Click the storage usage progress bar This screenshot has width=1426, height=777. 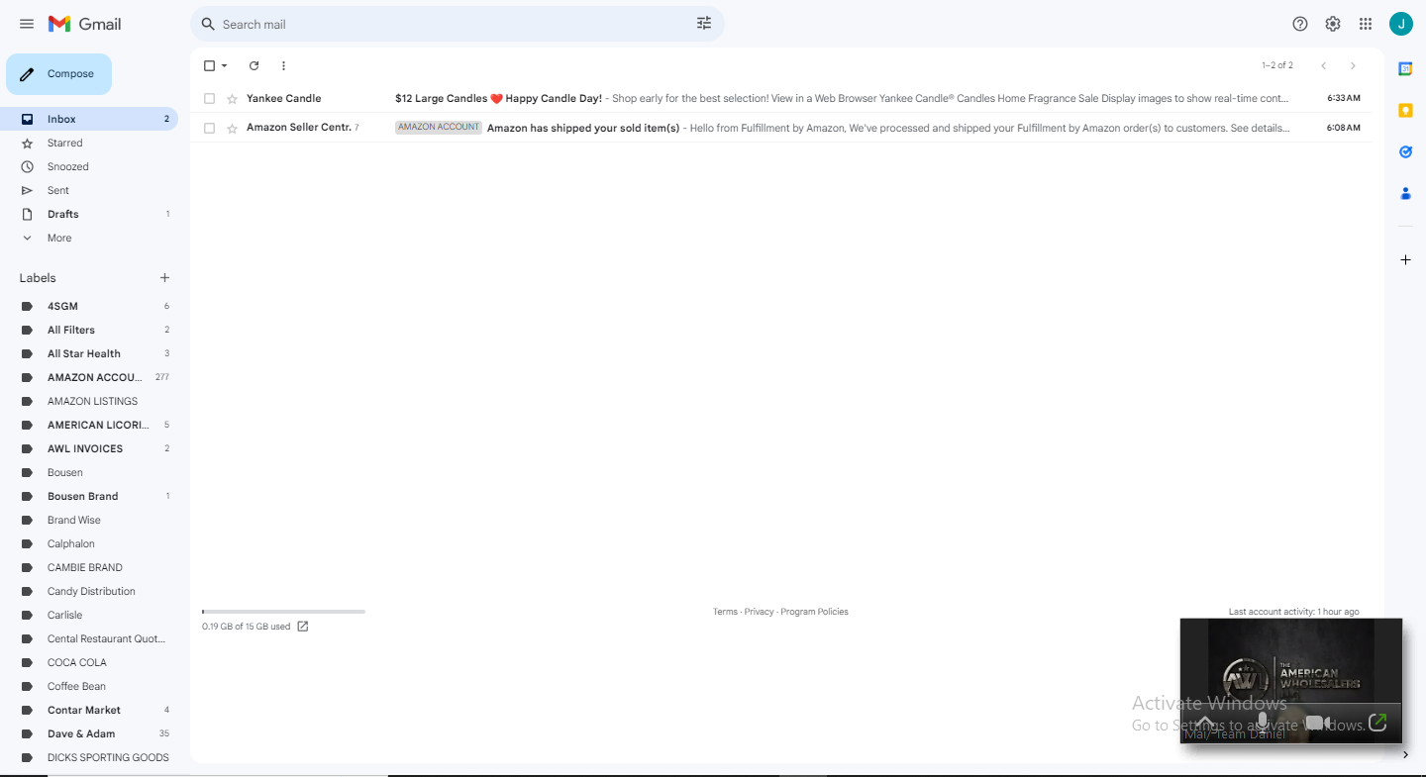point(283,612)
